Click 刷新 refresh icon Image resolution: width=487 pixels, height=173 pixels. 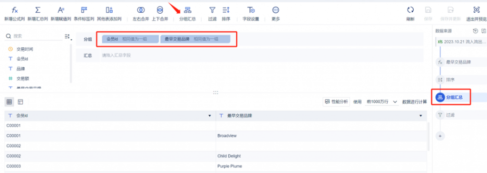tap(410, 10)
